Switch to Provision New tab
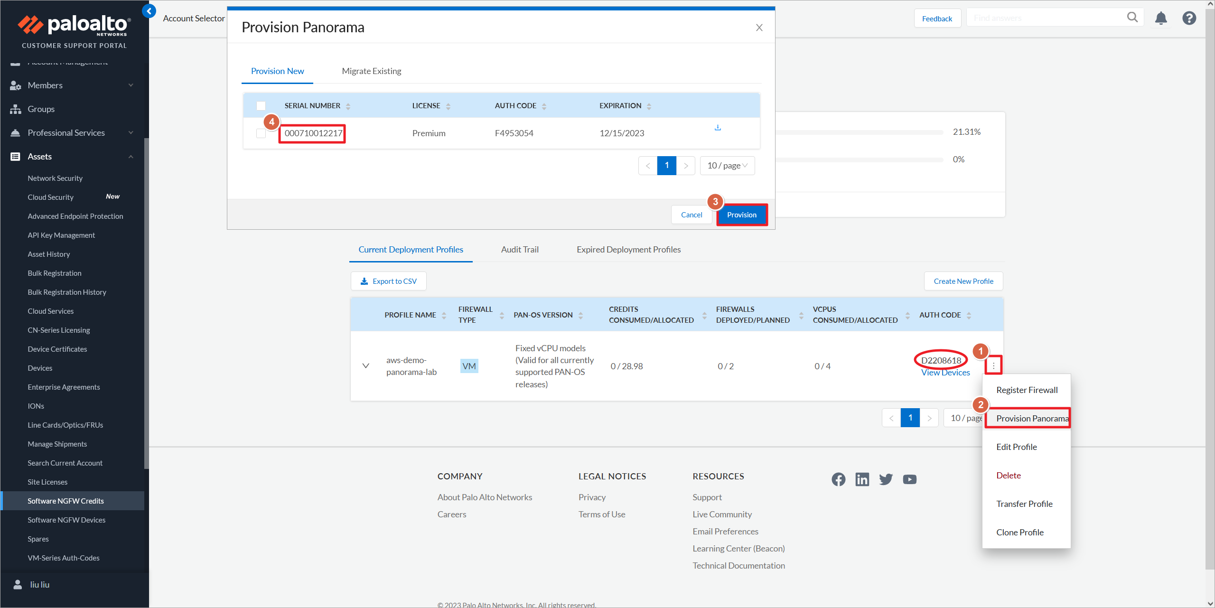1215x608 pixels. 277,71
